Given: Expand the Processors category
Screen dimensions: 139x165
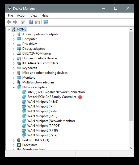Looking at the screenshot, I should click(x=14, y=145).
